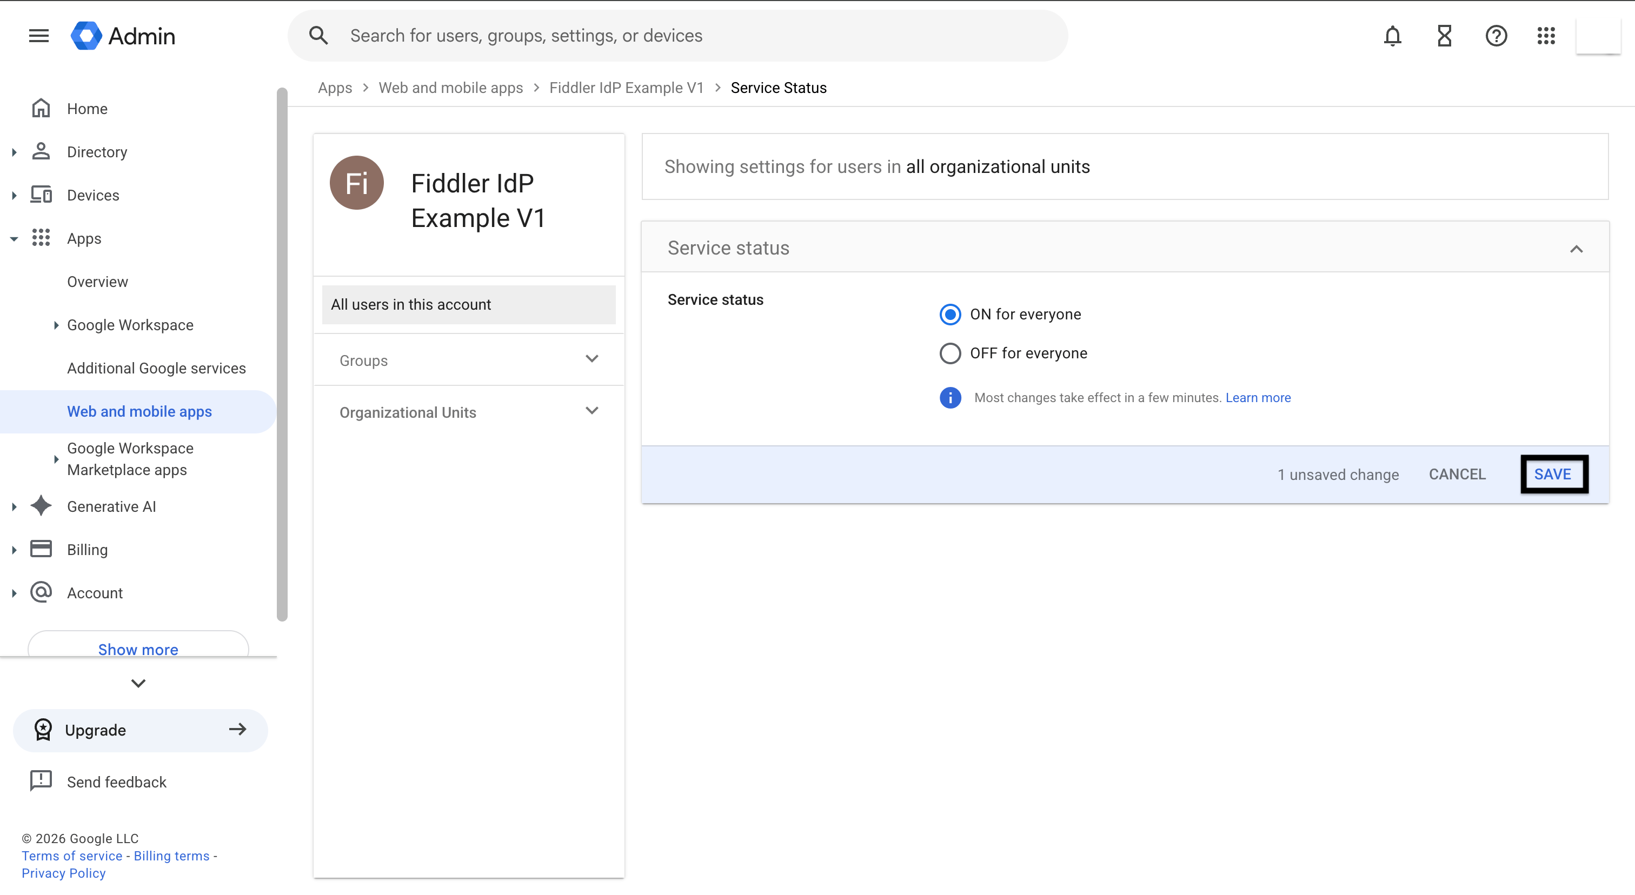Click the CANCEL button
The width and height of the screenshot is (1635, 895).
1457,474
